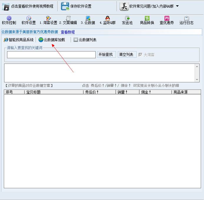Click the 云数据库加载 globe icon

point(41,40)
